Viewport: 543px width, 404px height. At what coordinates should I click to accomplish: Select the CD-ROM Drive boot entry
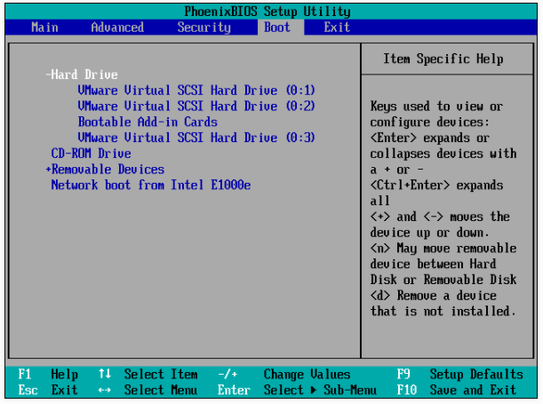91,154
